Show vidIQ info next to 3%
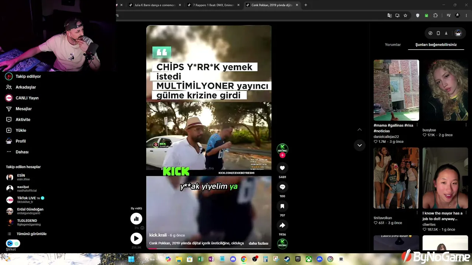This screenshot has height=265, width=472. (142, 228)
